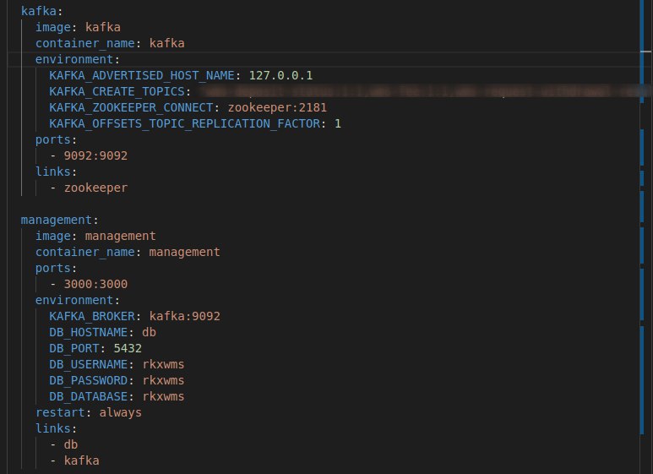Click the KAFKA_BROKER key
Viewport: 653px width, 474px height.
pyautogui.click(x=92, y=316)
